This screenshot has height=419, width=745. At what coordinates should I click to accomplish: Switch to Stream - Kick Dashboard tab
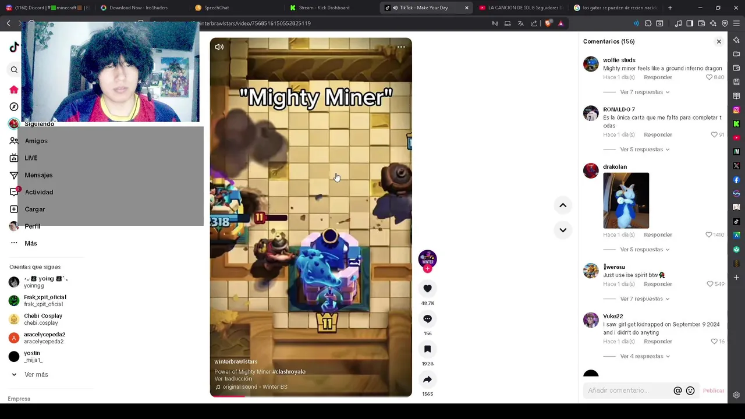[324, 8]
